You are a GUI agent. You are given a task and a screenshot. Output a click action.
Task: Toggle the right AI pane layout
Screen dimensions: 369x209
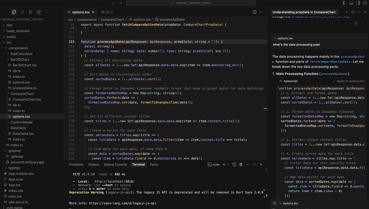point(358,3)
